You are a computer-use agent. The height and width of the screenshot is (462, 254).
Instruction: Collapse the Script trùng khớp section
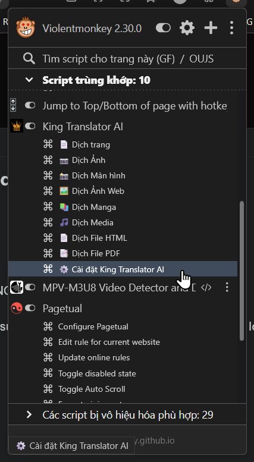point(29,80)
